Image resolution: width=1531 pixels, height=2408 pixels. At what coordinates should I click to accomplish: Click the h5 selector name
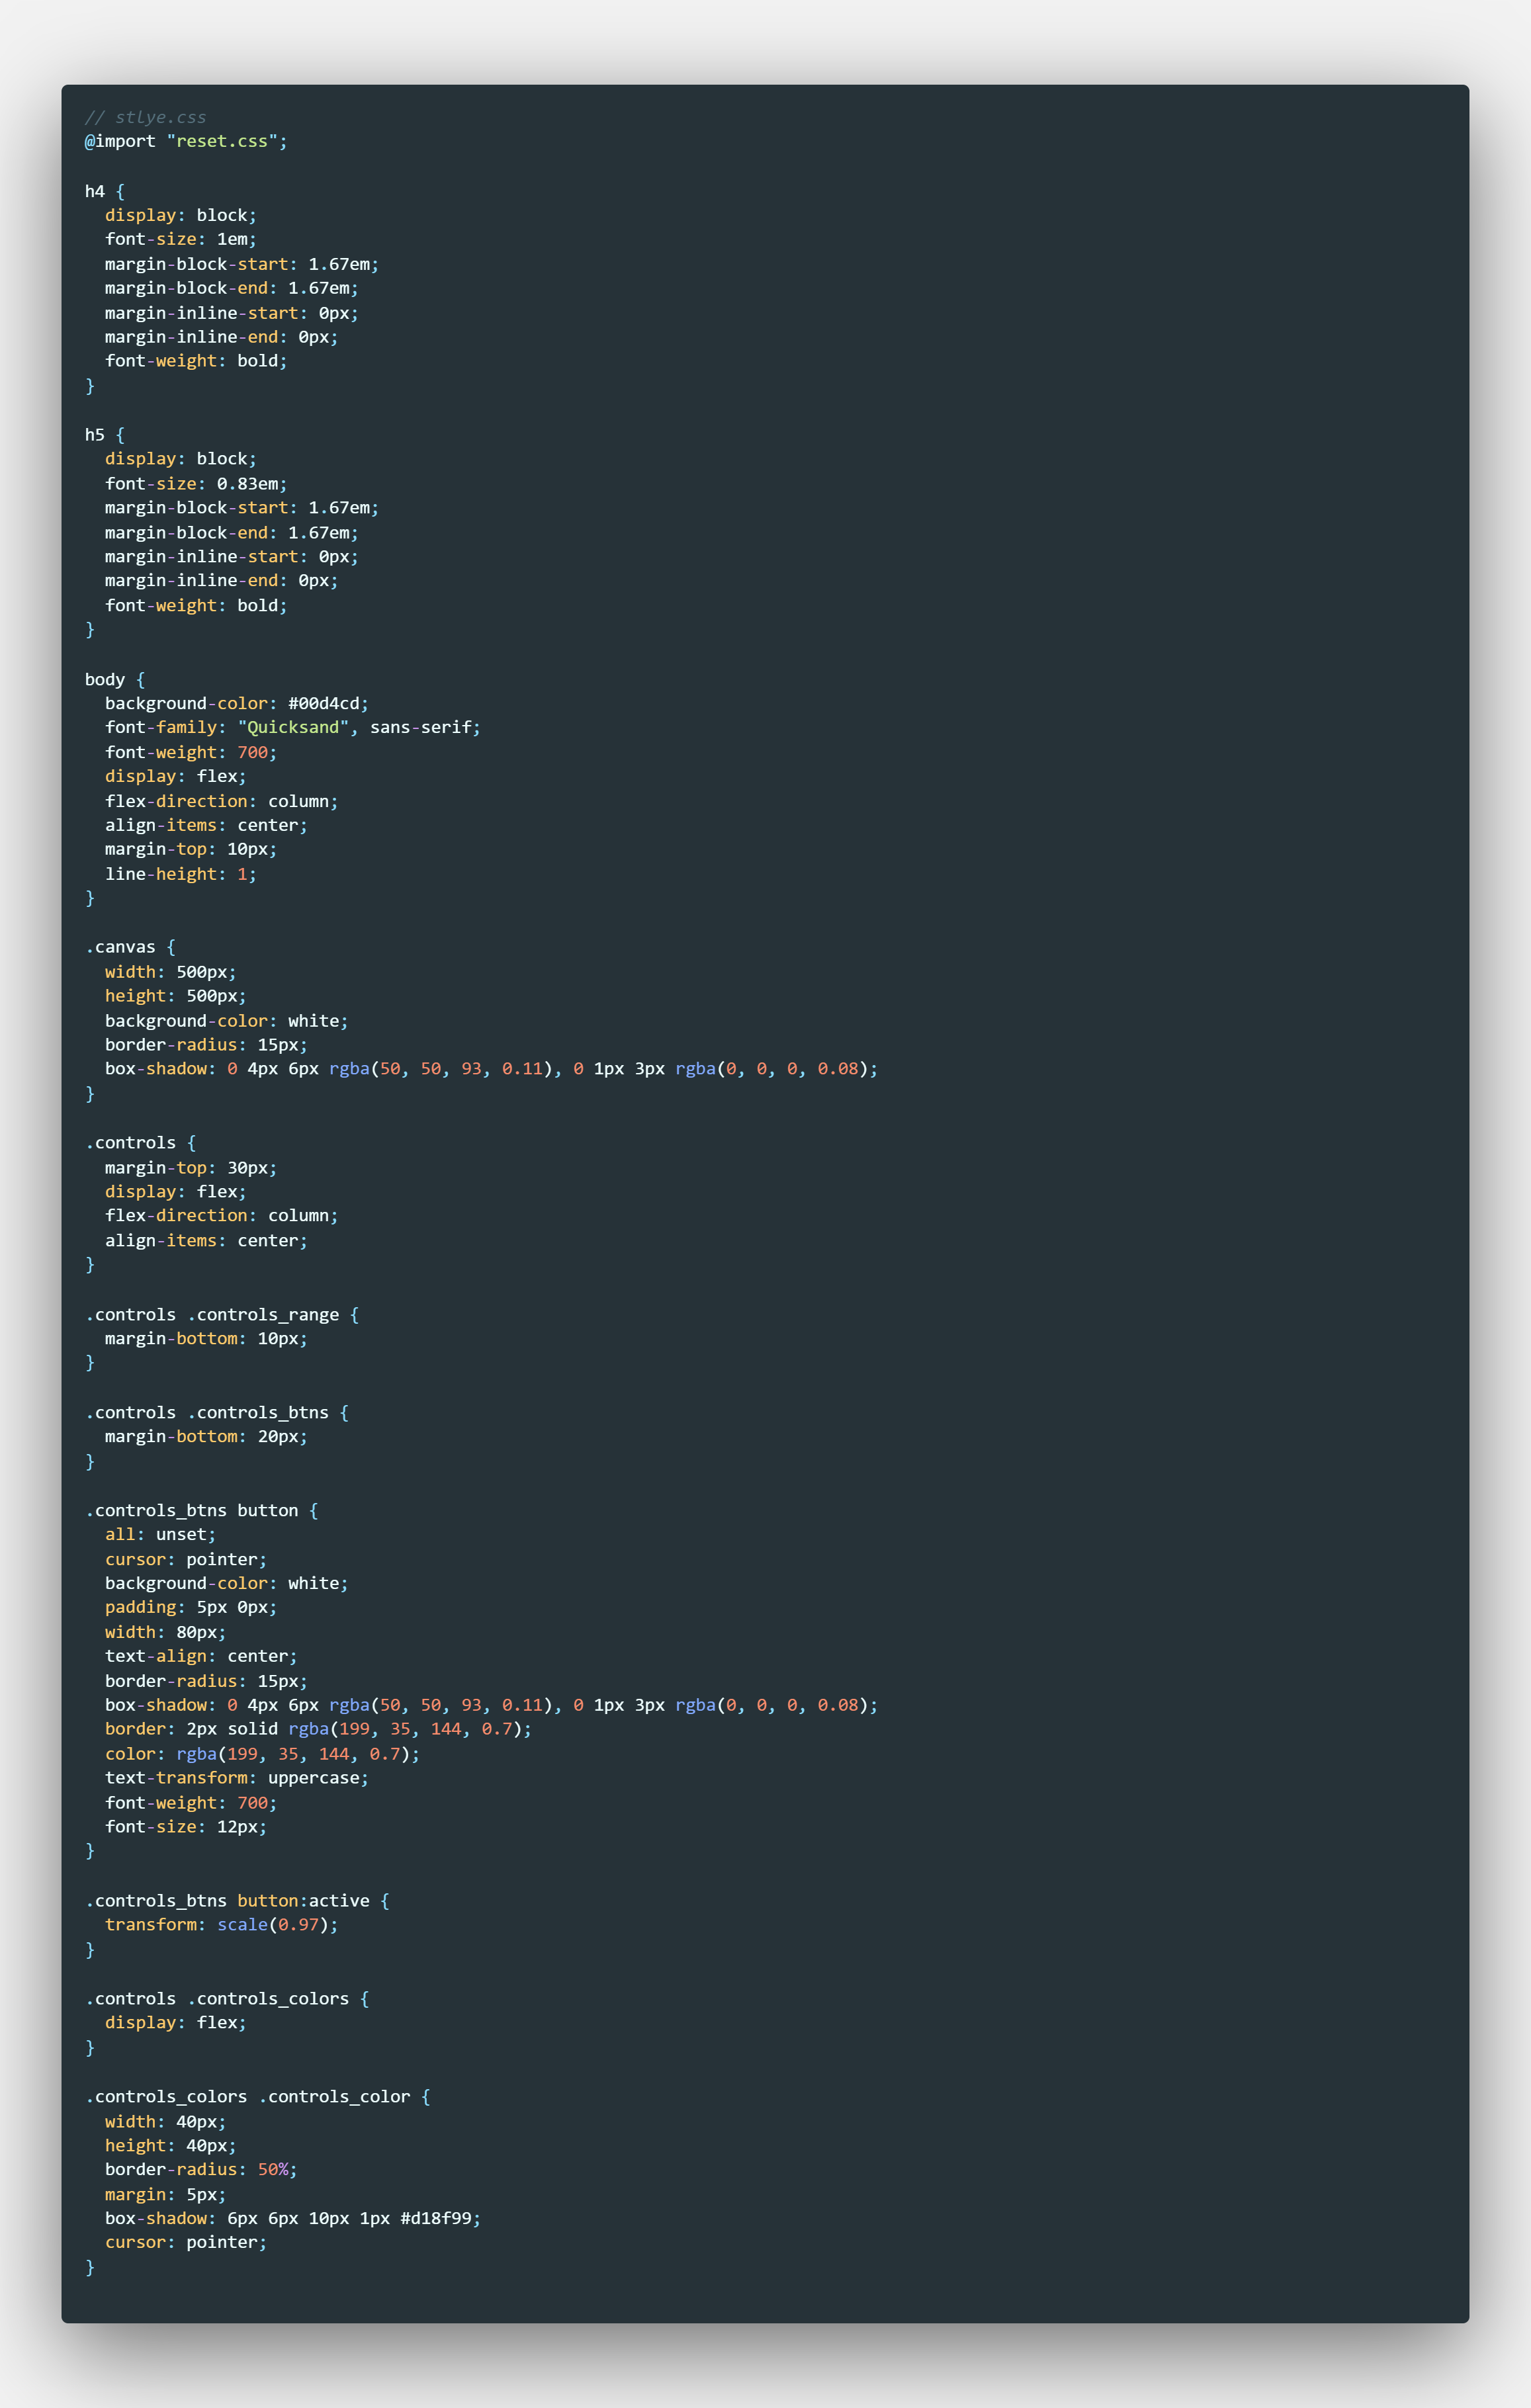pos(95,435)
